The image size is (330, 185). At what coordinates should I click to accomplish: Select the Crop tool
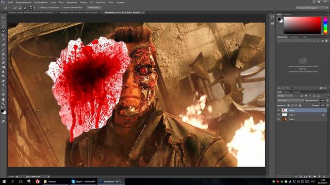coord(3,35)
